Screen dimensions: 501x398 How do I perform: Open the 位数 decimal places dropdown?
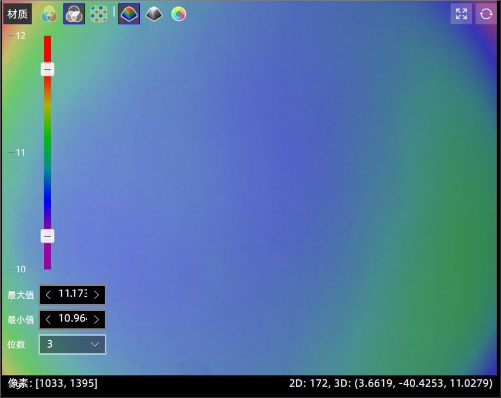(72, 344)
